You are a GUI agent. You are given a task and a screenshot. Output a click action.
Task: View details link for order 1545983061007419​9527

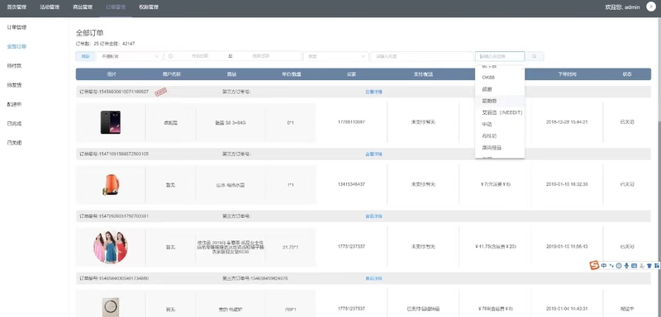coord(373,92)
